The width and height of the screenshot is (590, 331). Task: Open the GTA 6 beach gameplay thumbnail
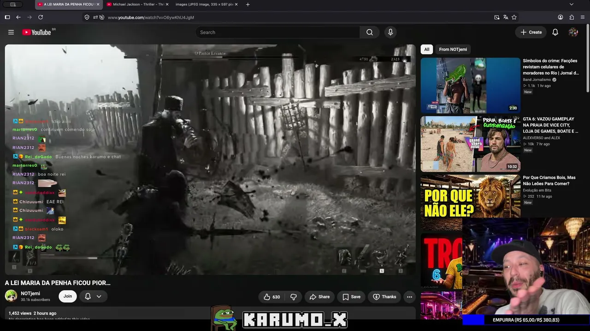(470, 144)
